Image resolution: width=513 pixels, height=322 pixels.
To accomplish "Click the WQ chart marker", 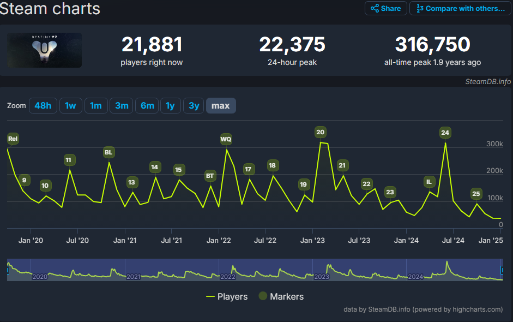I will [226, 139].
